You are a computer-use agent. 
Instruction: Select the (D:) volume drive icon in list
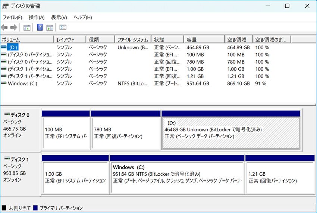pos(4,47)
